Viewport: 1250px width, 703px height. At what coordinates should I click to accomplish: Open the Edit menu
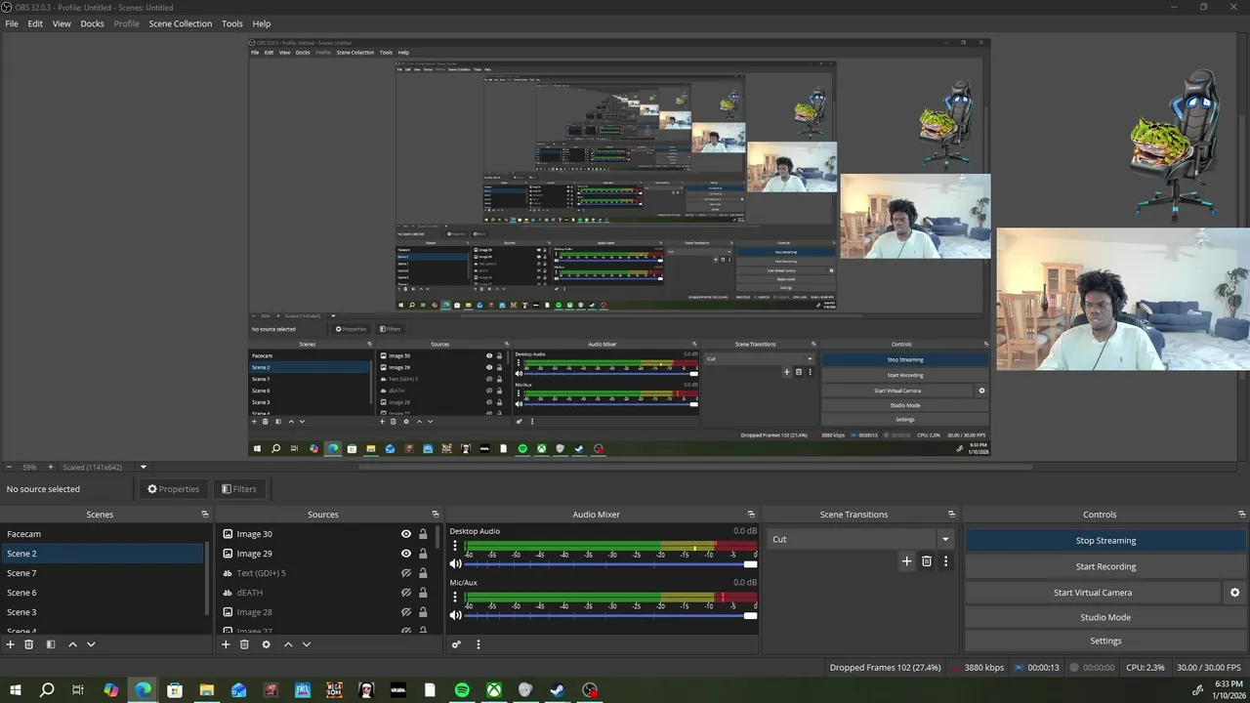35,23
